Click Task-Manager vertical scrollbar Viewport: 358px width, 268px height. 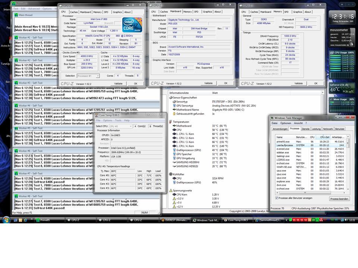348,163
